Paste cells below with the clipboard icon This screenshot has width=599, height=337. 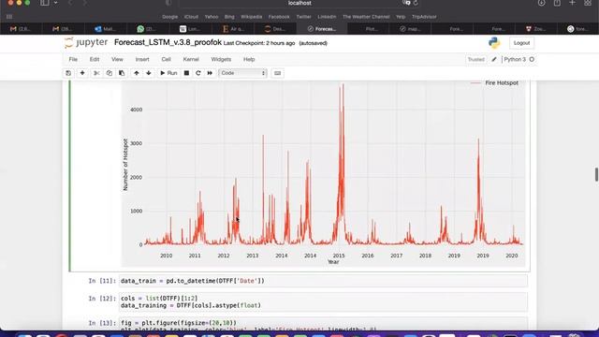click(x=122, y=73)
